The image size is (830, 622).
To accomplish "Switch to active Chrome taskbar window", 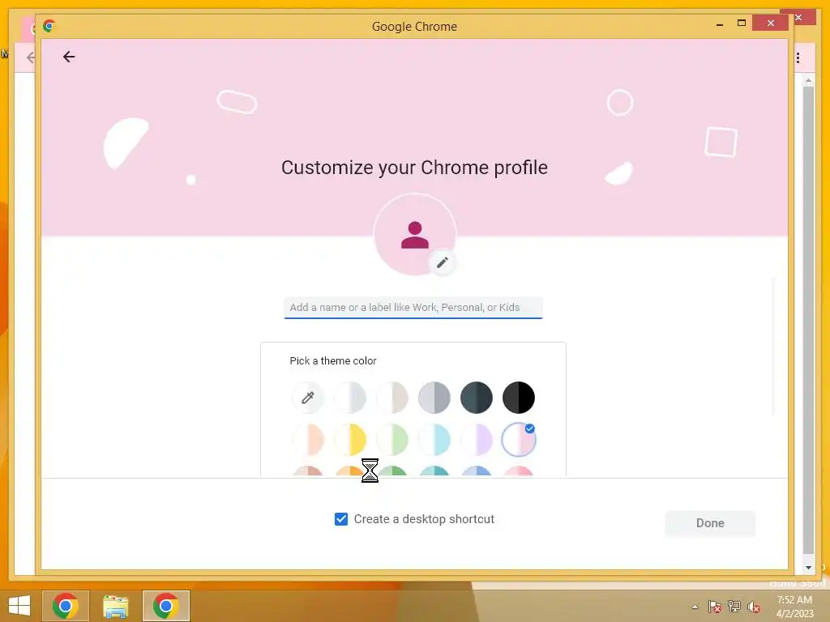I will click(165, 606).
